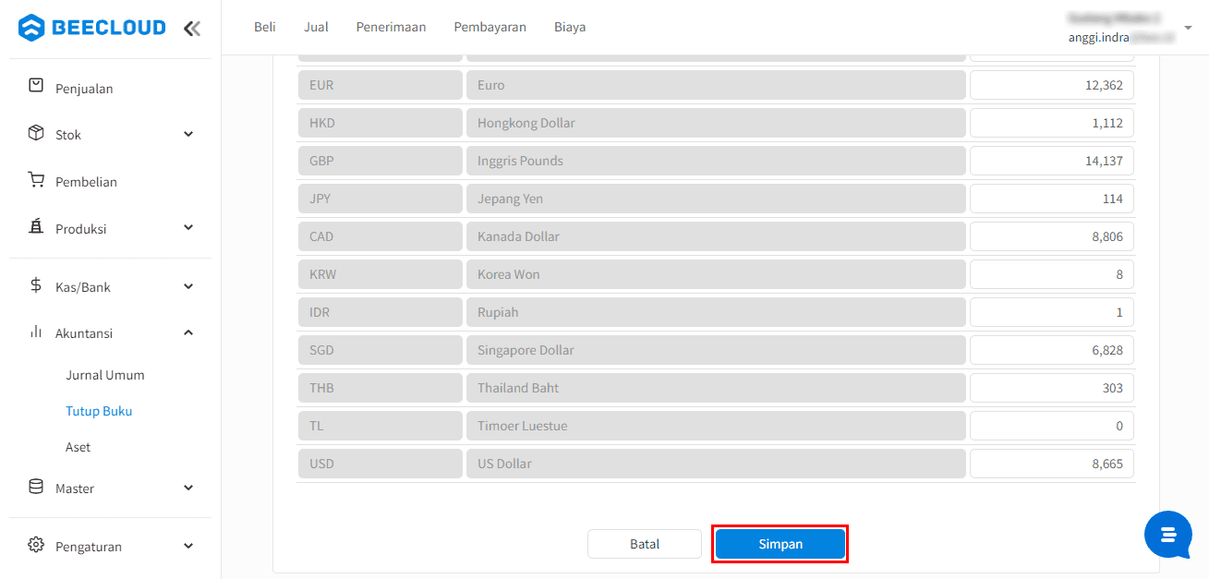Click the Singapore Dollar name cell
This screenshot has height=579, width=1209.
tap(716, 350)
